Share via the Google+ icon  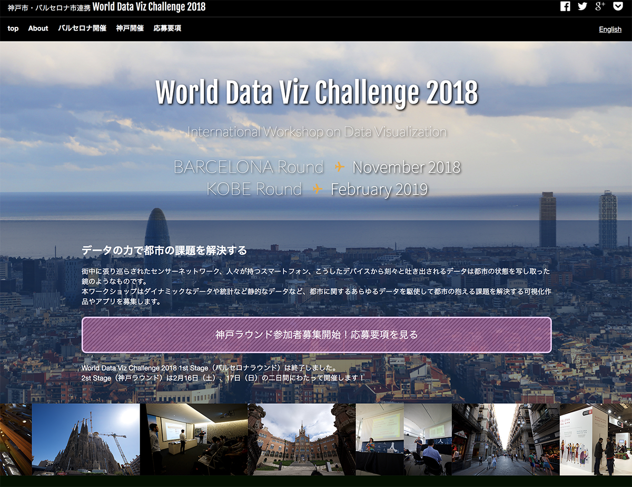point(600,7)
